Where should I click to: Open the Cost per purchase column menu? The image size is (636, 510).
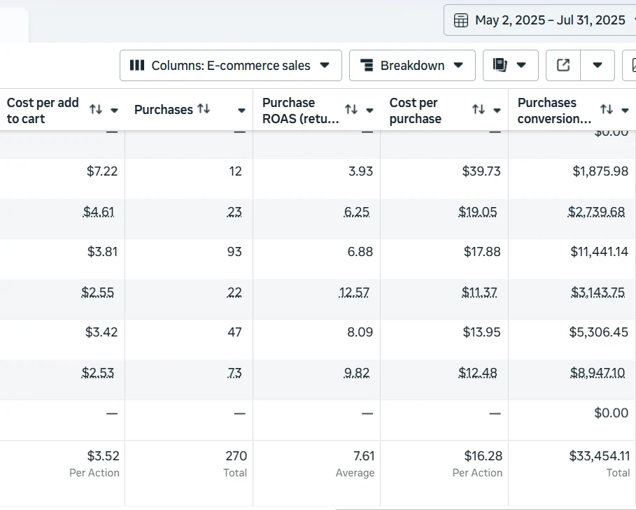point(497,111)
